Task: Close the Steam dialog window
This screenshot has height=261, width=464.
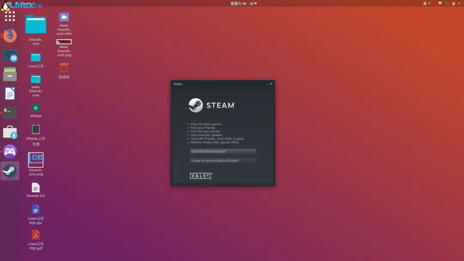Action: point(271,84)
